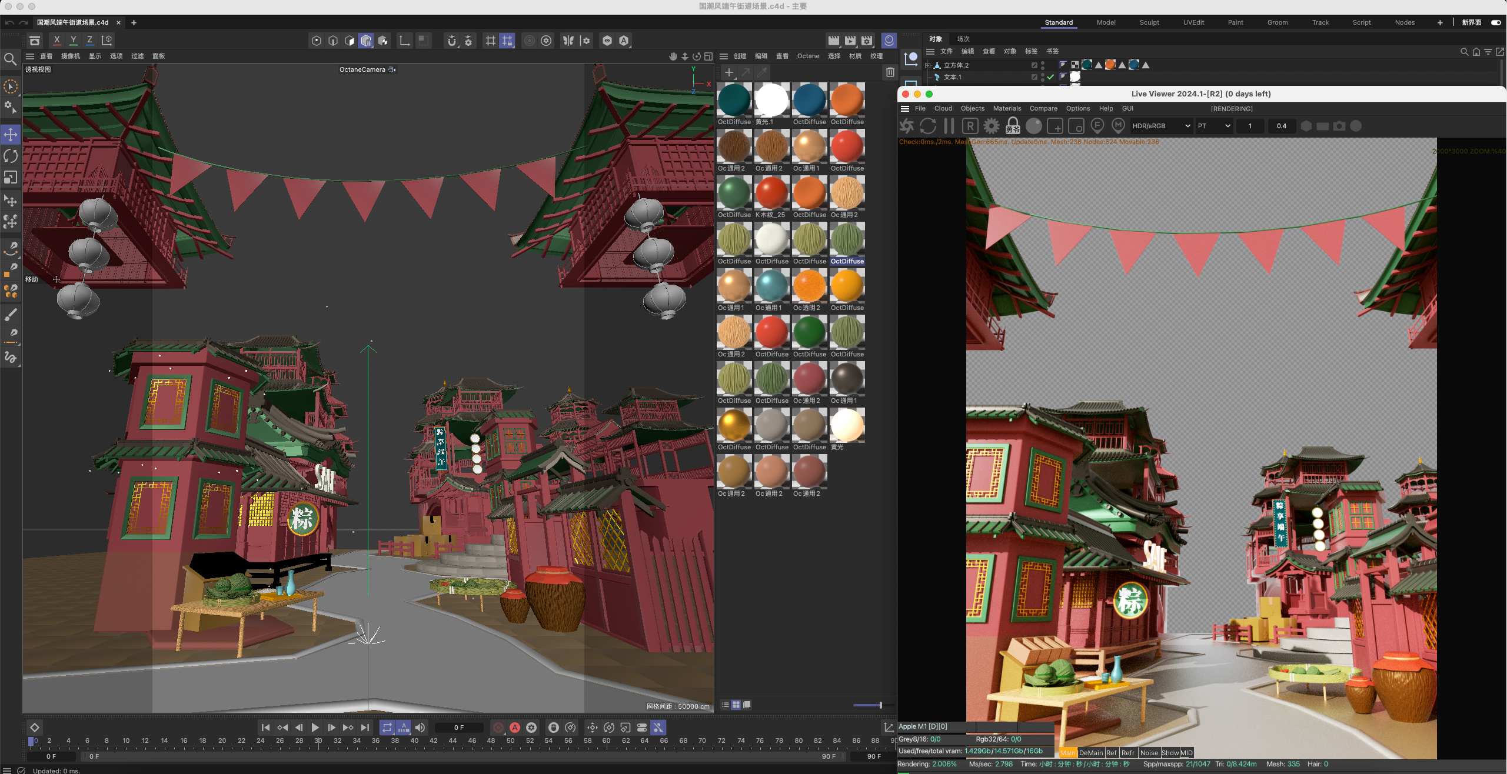Click the film region icon in Live Viewer

pyautogui.click(x=1076, y=126)
